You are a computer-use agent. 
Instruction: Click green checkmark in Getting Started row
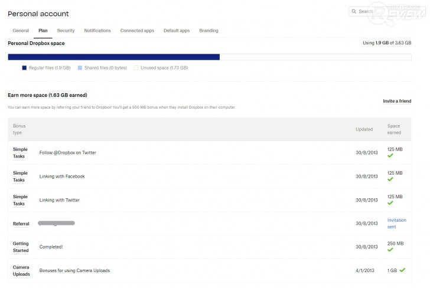pyautogui.click(x=390, y=250)
